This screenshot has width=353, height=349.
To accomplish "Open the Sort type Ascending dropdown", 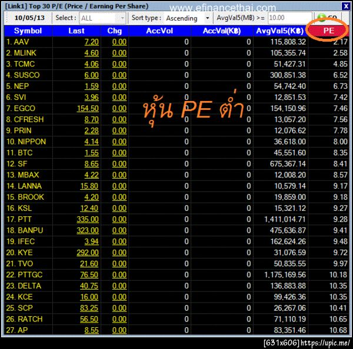I will click(188, 18).
